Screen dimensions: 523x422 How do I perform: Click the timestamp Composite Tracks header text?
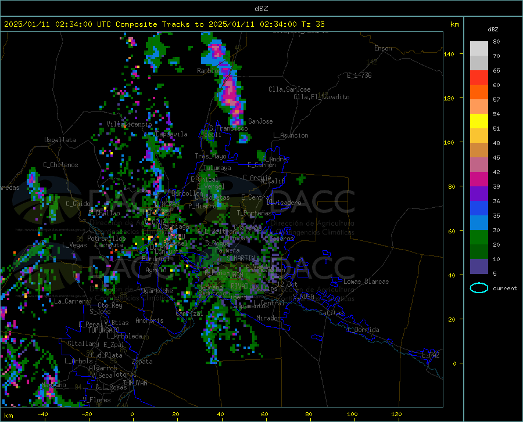[164, 24]
